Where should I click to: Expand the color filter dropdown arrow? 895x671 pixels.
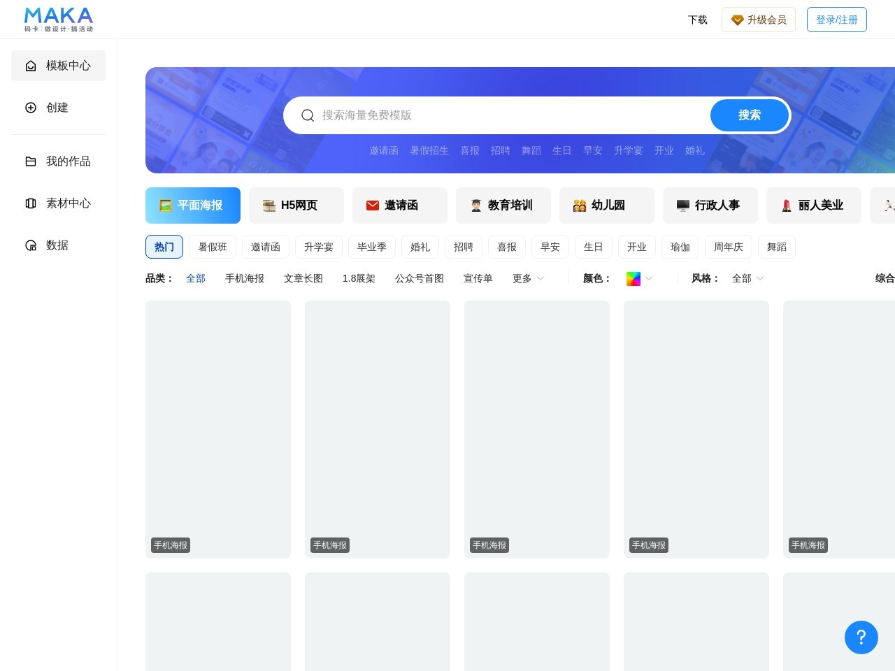(x=649, y=278)
